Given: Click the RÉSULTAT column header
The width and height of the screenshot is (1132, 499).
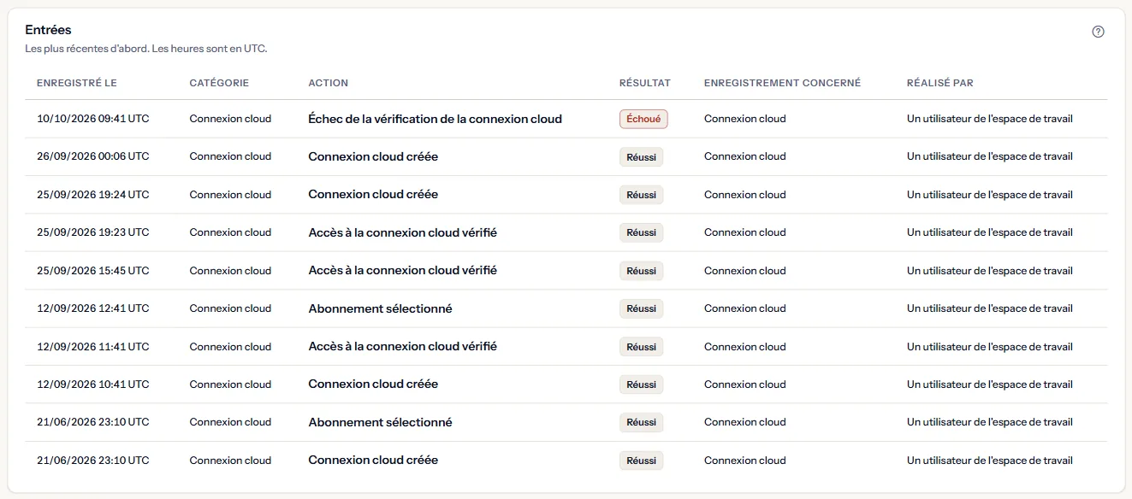Looking at the screenshot, I should point(645,83).
